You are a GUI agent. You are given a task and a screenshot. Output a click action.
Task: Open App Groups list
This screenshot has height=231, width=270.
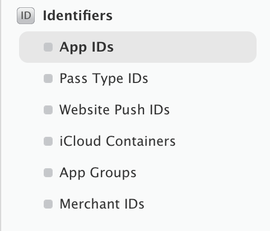click(98, 173)
